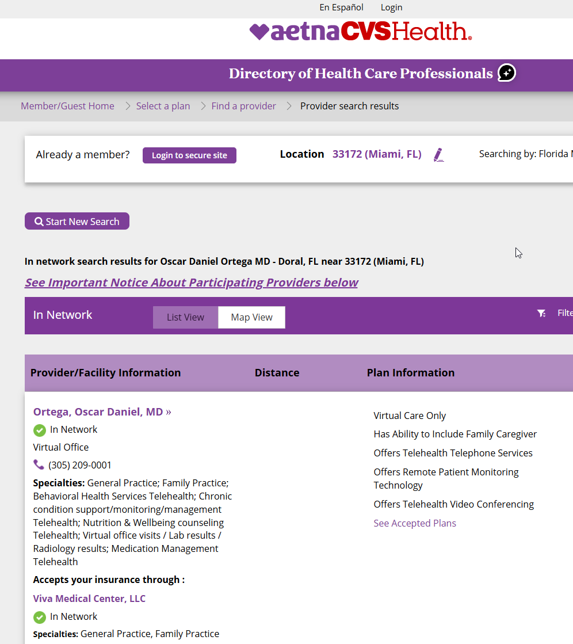
Task: Switch to Map View
Action: pos(251,317)
